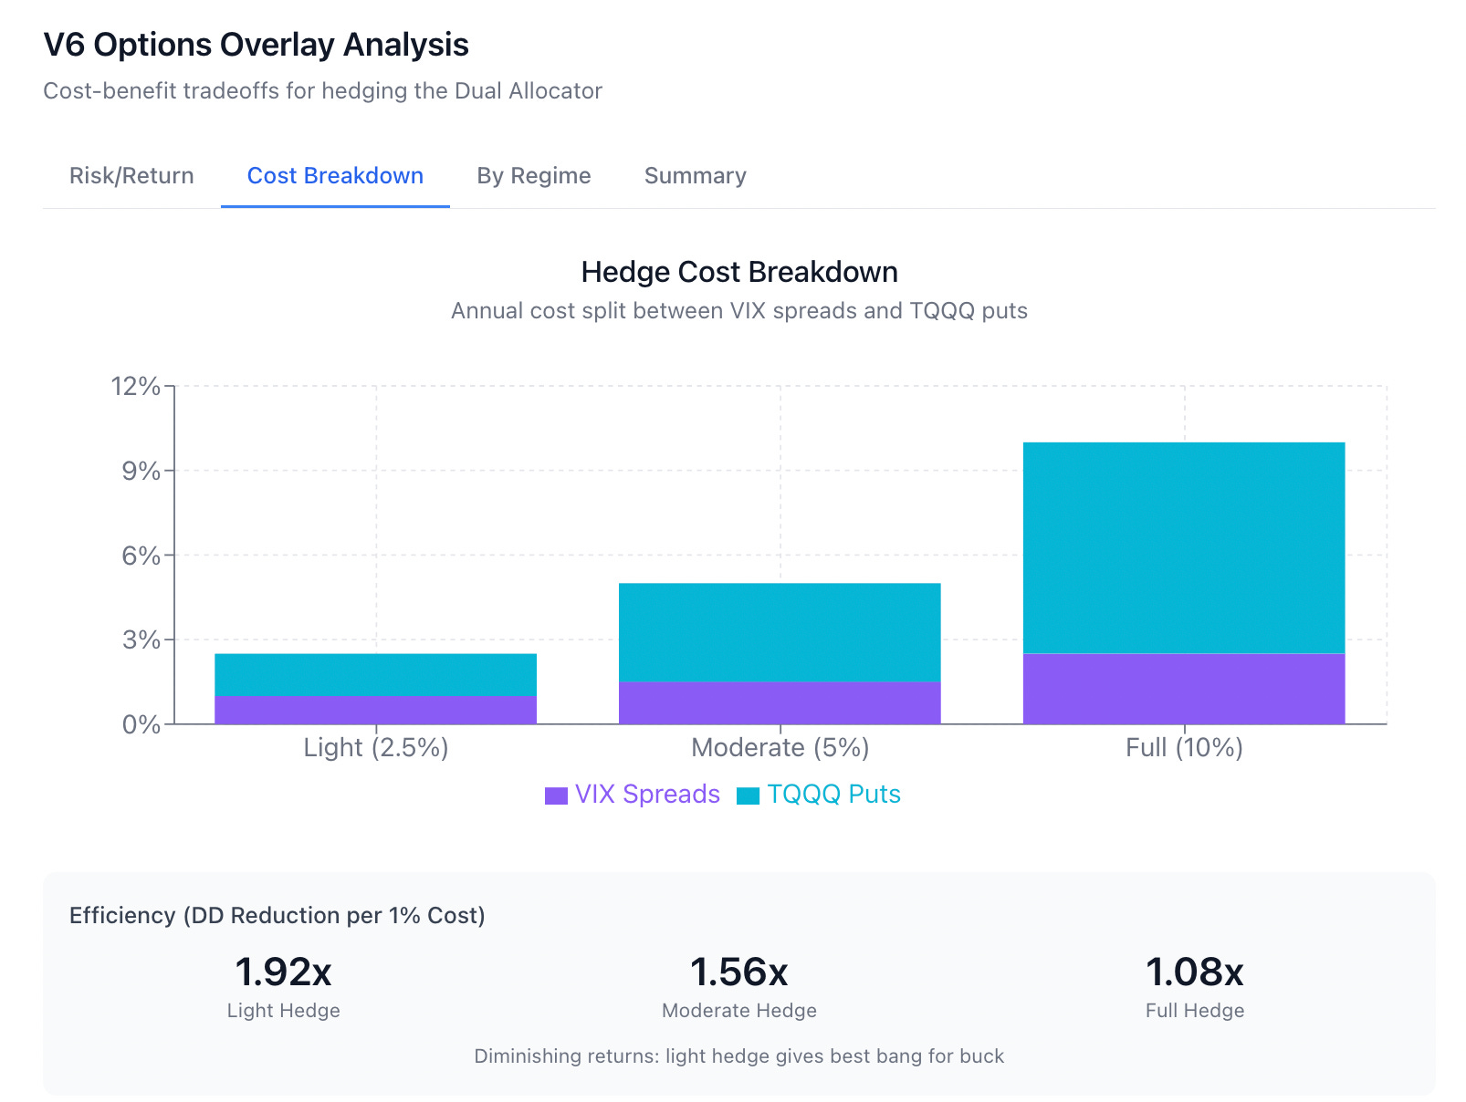The height and width of the screenshot is (1102, 1466).
Task: Click the 1.56x Moderate Hedge efficiency value
Action: point(738,972)
